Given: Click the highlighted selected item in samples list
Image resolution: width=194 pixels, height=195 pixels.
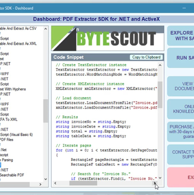Looking at the screenshot, I should tap(0, 165).
